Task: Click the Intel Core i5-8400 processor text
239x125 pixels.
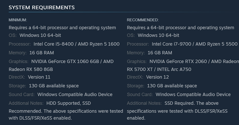Action: point(54,44)
